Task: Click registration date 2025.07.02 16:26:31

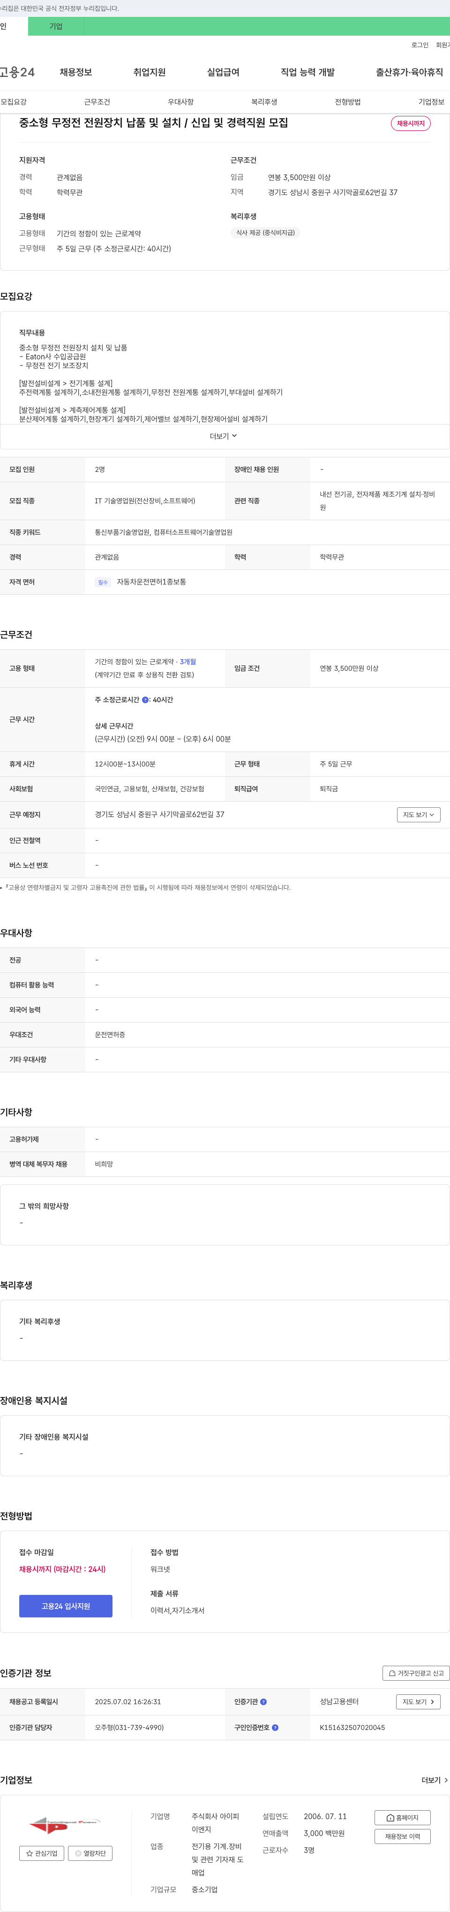Action: pos(127,1701)
